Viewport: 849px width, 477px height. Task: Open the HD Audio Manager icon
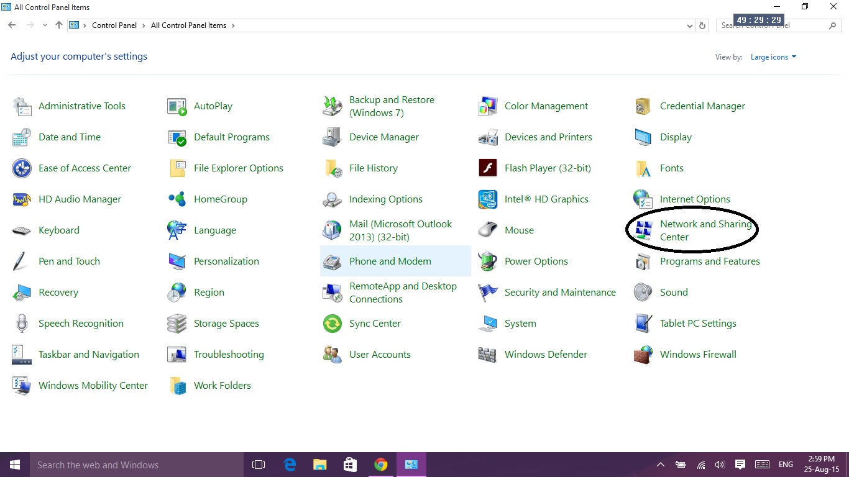[x=22, y=199]
